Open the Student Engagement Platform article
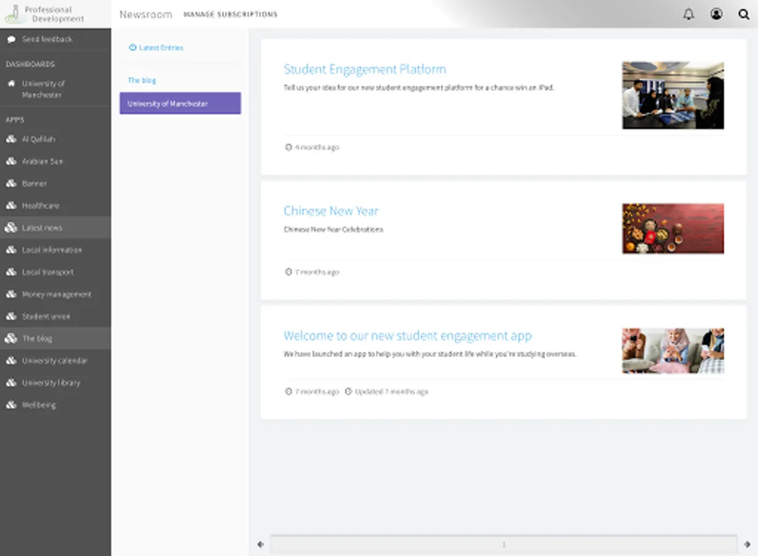This screenshot has width=758, height=556. click(364, 69)
